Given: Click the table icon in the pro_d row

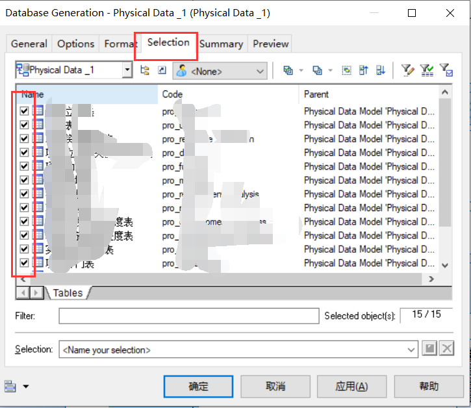Looking at the screenshot, I should (38, 152).
